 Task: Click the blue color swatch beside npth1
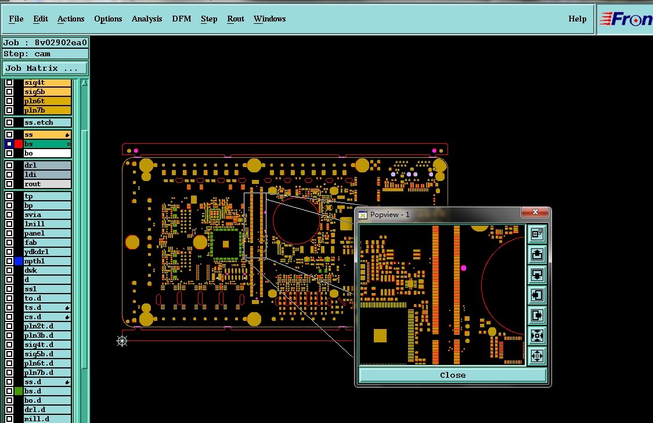coord(19,261)
